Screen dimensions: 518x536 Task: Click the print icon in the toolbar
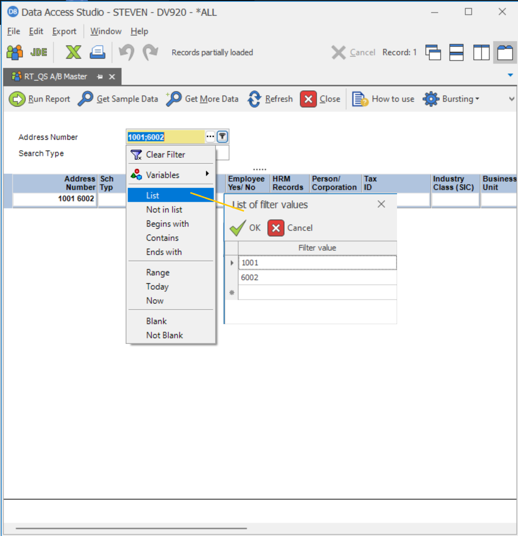(x=97, y=52)
